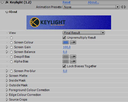Image resolution: width=128 pixels, height=102 pixels.
Task: Collapse the About section
Action: coord(7,12)
